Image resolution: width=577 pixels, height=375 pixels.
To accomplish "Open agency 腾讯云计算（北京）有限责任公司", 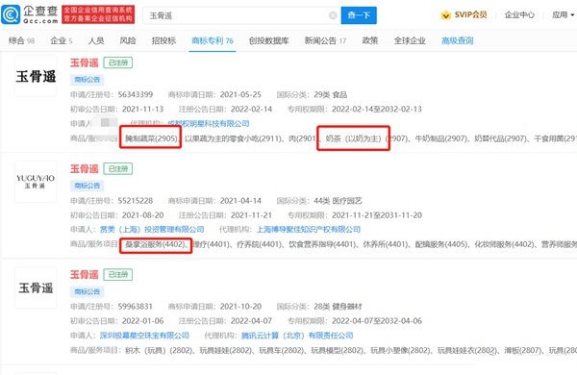I will point(297,336).
